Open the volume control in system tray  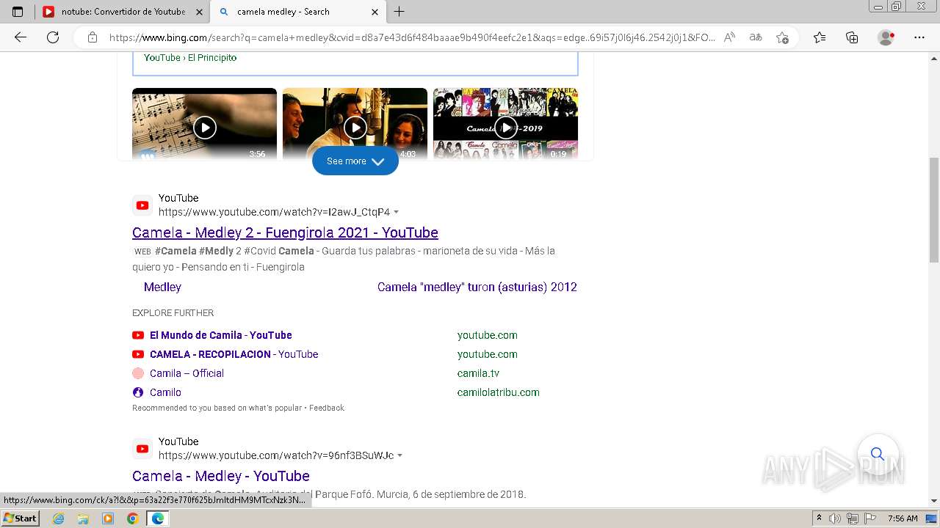click(836, 518)
